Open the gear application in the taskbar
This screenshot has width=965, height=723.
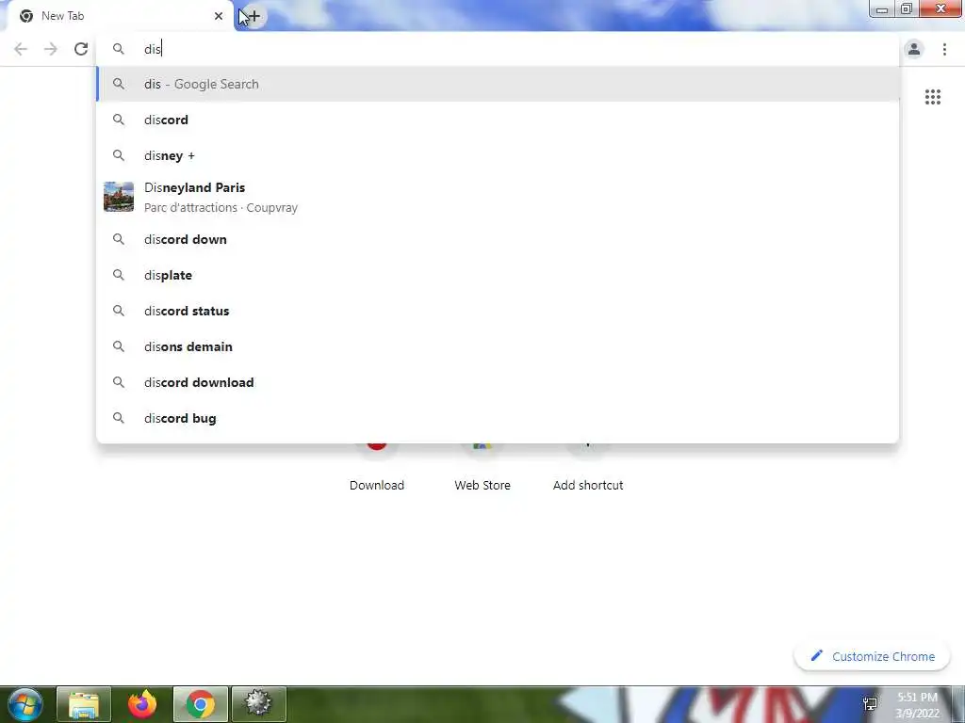(258, 704)
